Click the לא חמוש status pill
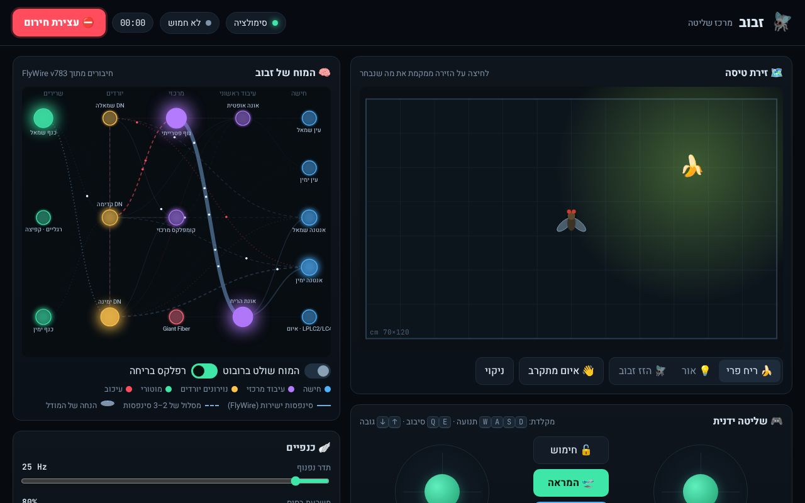 189,23
